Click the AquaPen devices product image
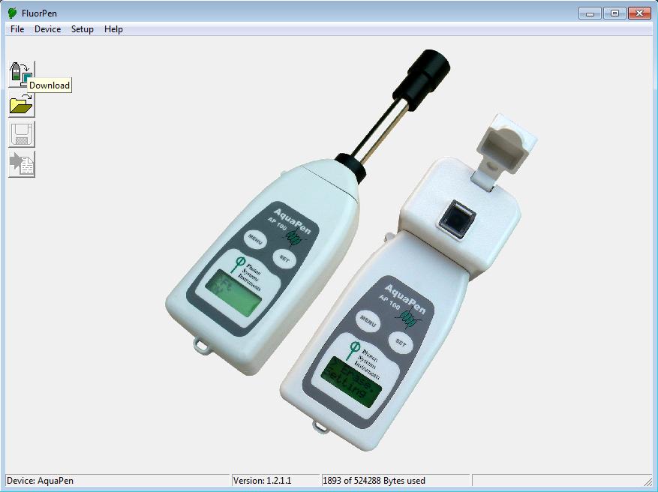 [x=351, y=250]
